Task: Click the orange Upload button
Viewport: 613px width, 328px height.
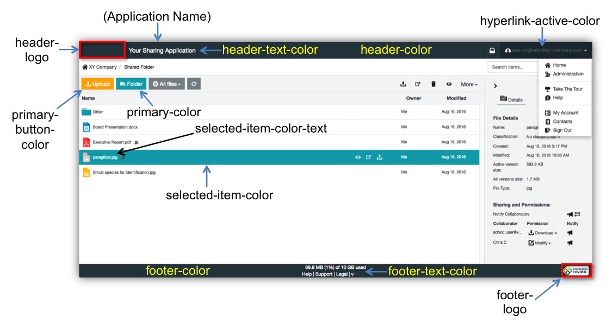Action: pos(97,84)
